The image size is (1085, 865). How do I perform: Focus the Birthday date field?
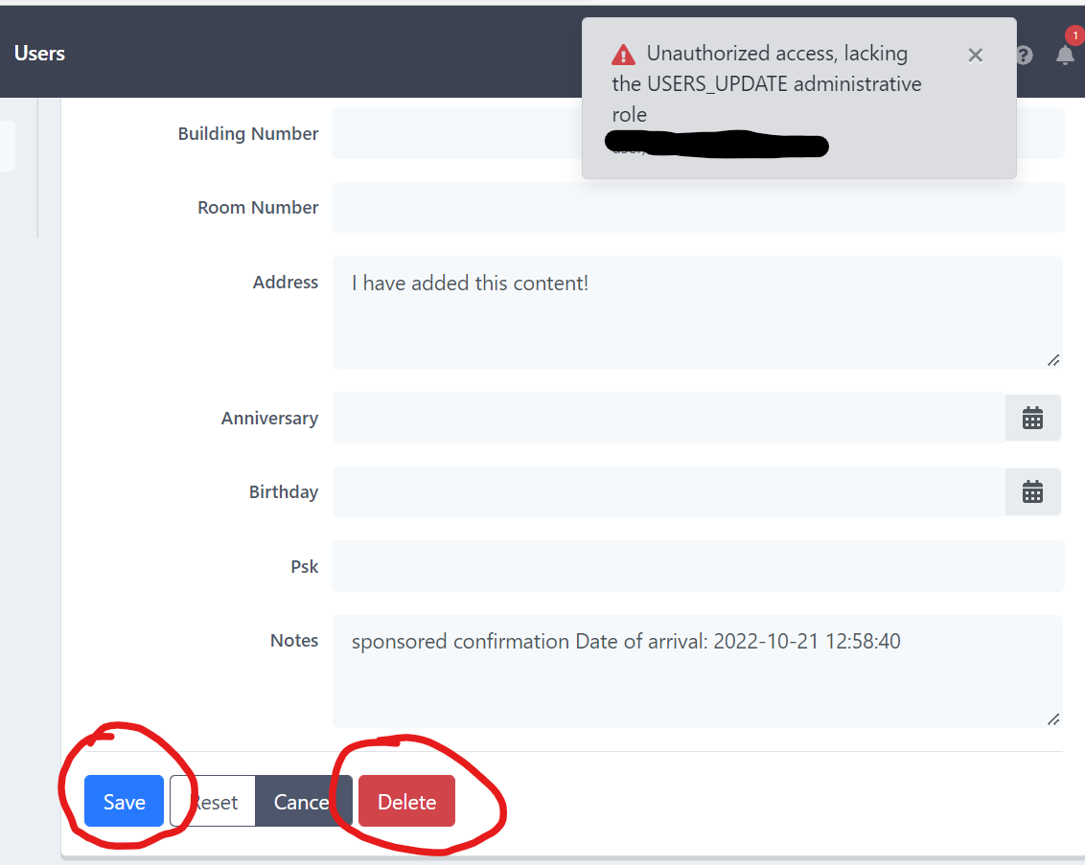pos(668,491)
